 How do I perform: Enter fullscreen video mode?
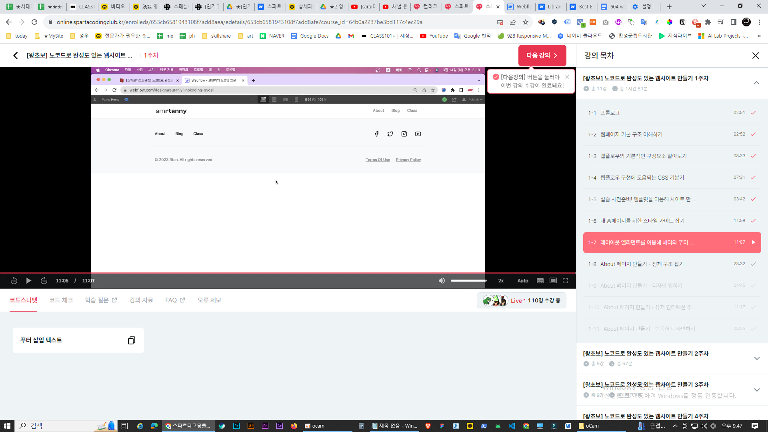[x=566, y=281]
